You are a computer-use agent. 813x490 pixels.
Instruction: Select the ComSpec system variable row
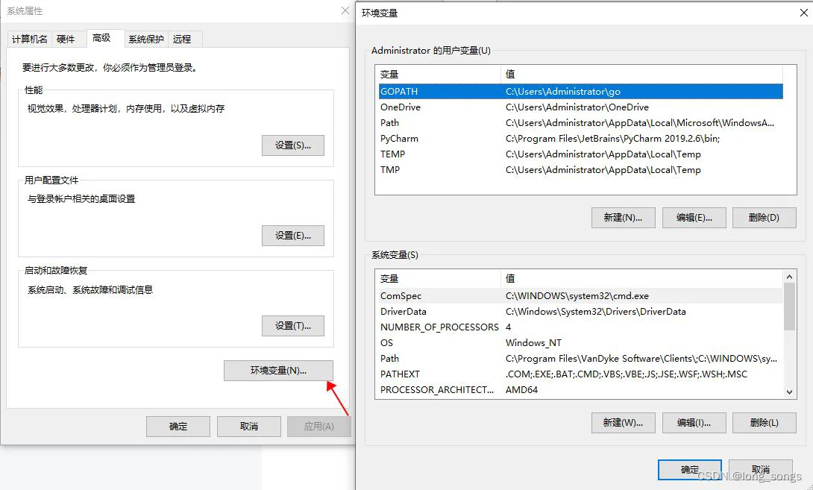point(581,295)
